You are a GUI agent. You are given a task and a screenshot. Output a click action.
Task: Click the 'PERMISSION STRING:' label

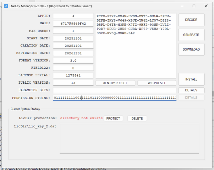[x=31, y=98]
